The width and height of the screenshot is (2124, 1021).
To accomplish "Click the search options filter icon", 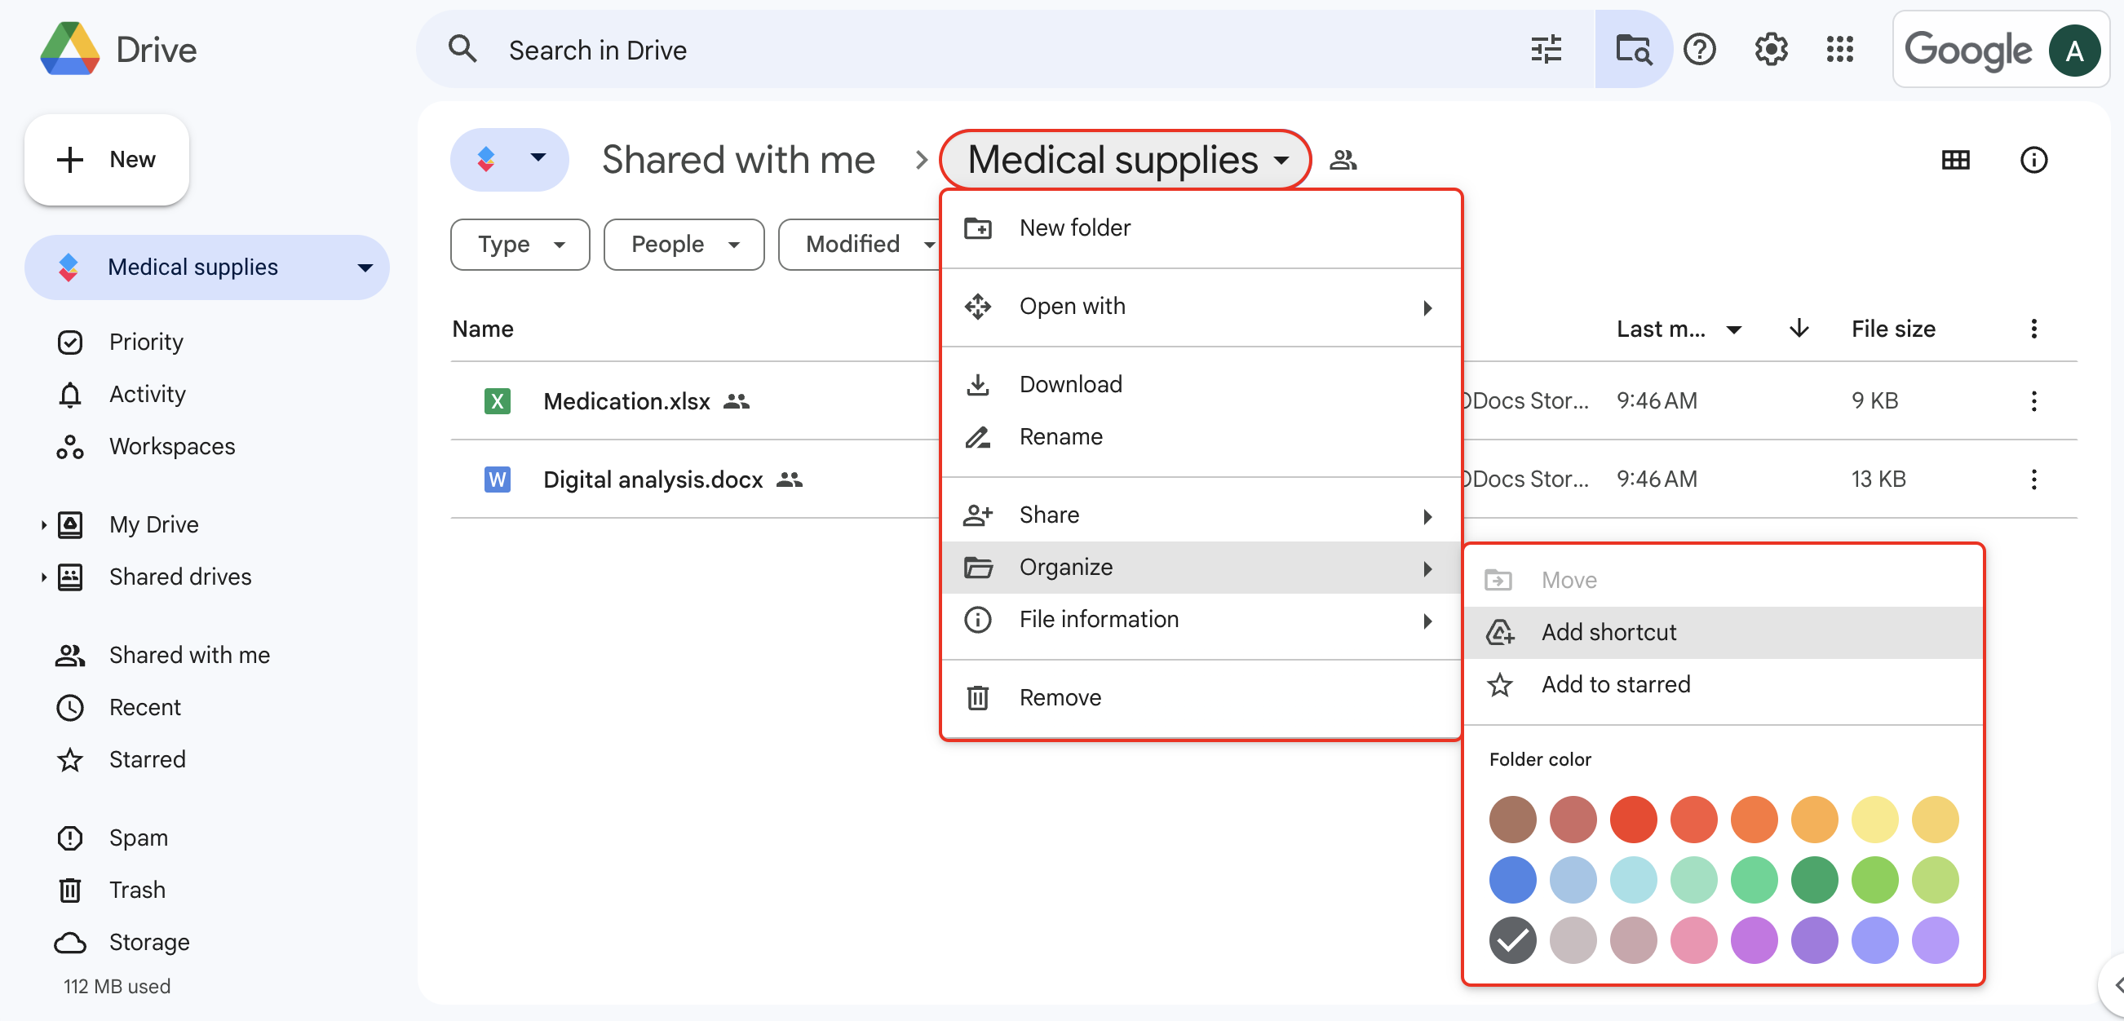I will [1545, 50].
